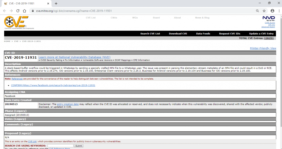Bookmark this page with the star icon
Viewport: 282px width, 149px height.
pos(264,11)
